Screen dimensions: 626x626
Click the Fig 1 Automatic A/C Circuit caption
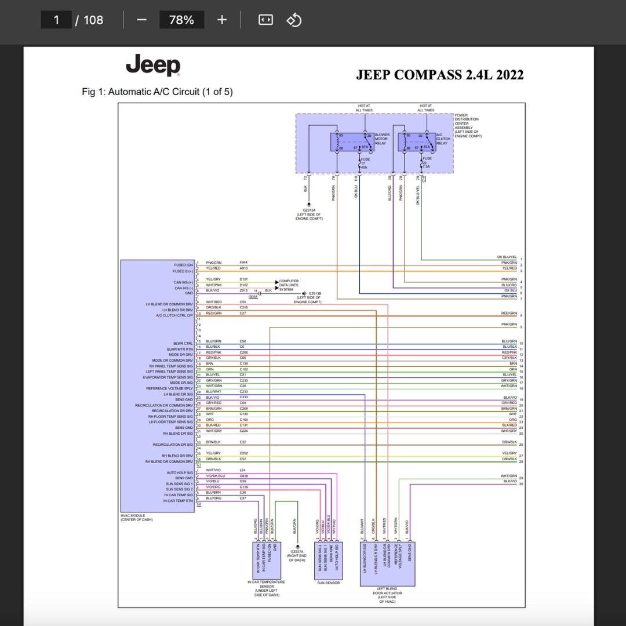(x=157, y=92)
